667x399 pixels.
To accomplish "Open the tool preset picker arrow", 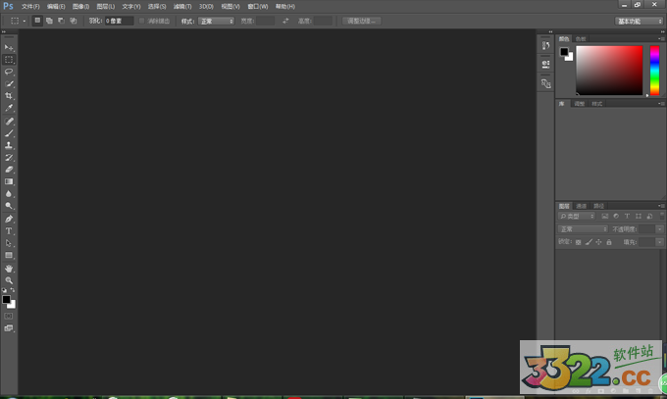I will pos(25,21).
